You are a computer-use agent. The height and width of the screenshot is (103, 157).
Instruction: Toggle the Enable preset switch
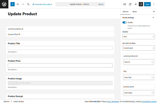pos(125,22)
